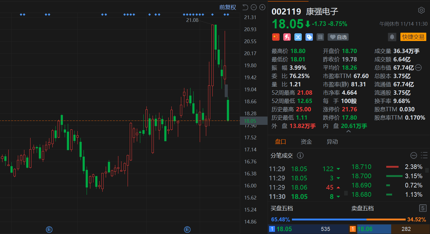Select the 11:29 trade at 18.06
Image resolution: width=430 pixels, height=234 pixels.
point(305,187)
